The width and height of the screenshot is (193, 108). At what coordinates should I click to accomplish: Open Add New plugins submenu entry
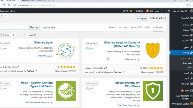coord(188,63)
